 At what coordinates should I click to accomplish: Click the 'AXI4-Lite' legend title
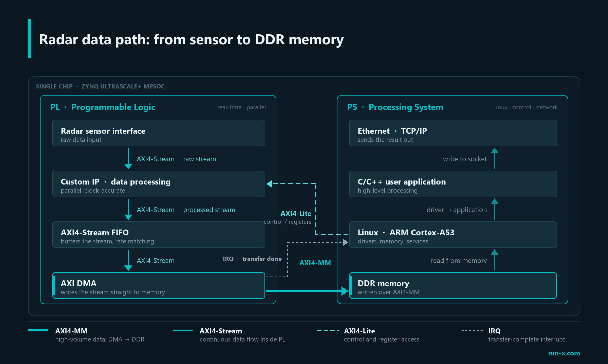coord(359,331)
